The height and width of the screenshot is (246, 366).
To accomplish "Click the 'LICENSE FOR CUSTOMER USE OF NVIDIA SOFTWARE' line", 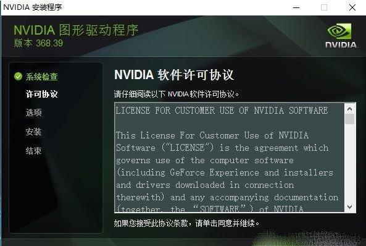I will click(222, 111).
